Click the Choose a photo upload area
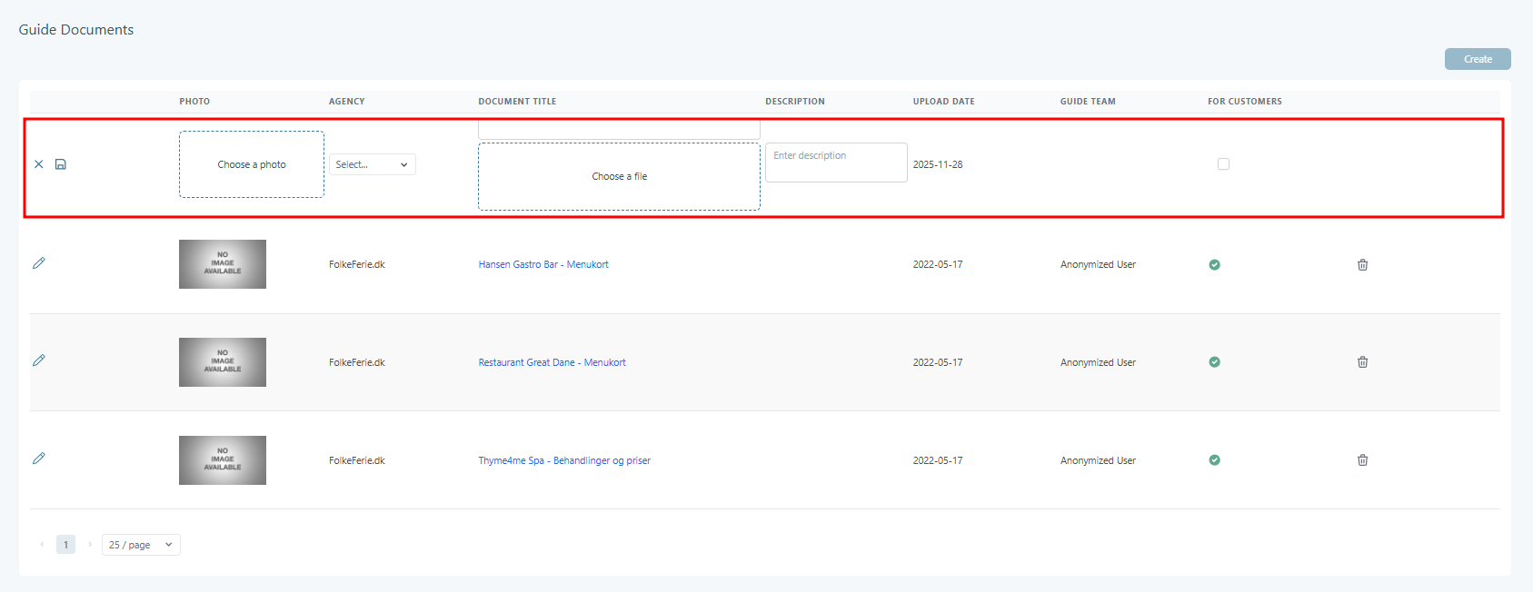 pos(252,164)
